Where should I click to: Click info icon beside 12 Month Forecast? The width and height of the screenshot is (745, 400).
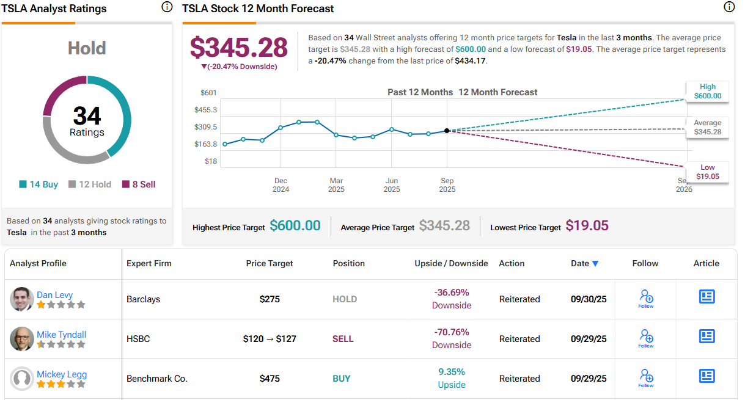(x=729, y=7)
